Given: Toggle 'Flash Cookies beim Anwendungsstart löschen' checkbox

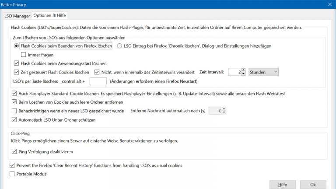Looking at the screenshot, I should pyautogui.click(x=17, y=63).
